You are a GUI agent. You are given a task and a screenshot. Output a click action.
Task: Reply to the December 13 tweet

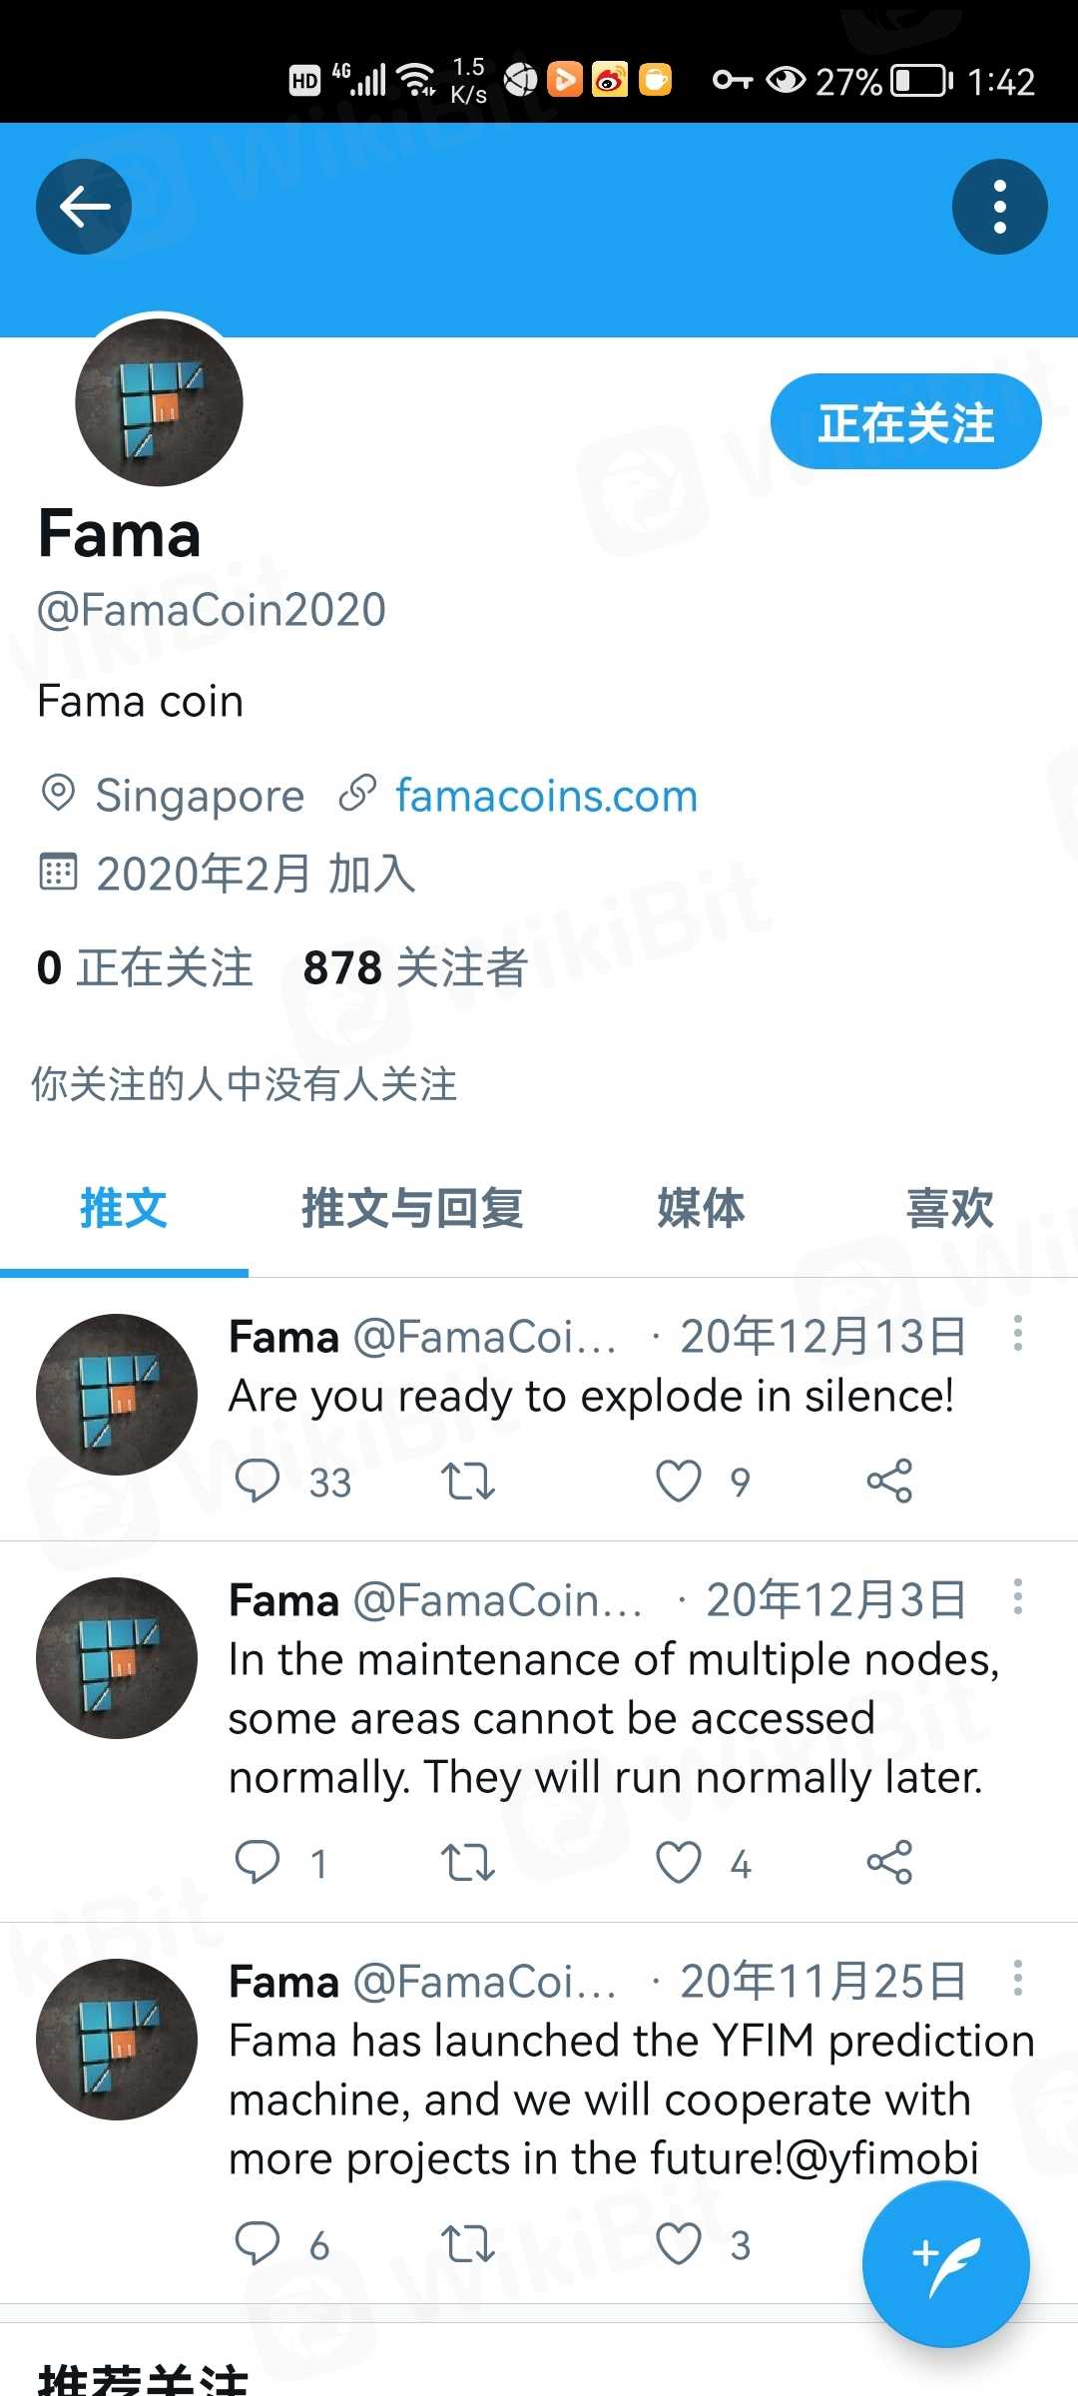pos(258,1481)
